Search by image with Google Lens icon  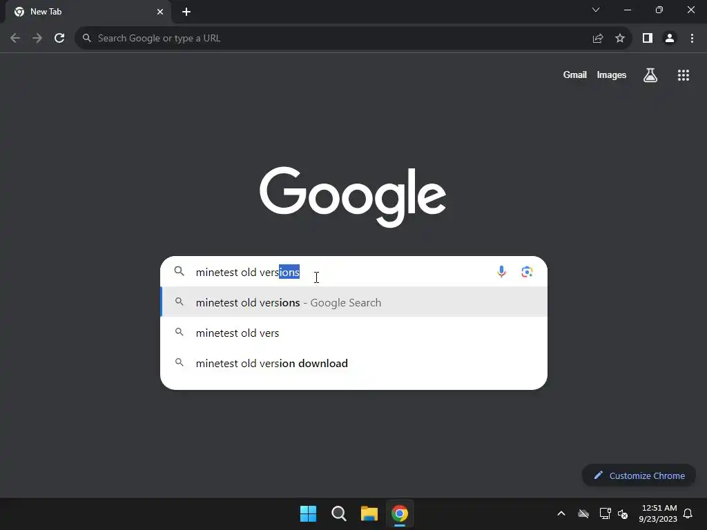point(527,272)
